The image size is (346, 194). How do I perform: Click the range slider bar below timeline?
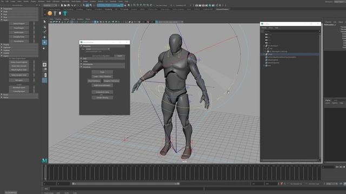pos(126,184)
